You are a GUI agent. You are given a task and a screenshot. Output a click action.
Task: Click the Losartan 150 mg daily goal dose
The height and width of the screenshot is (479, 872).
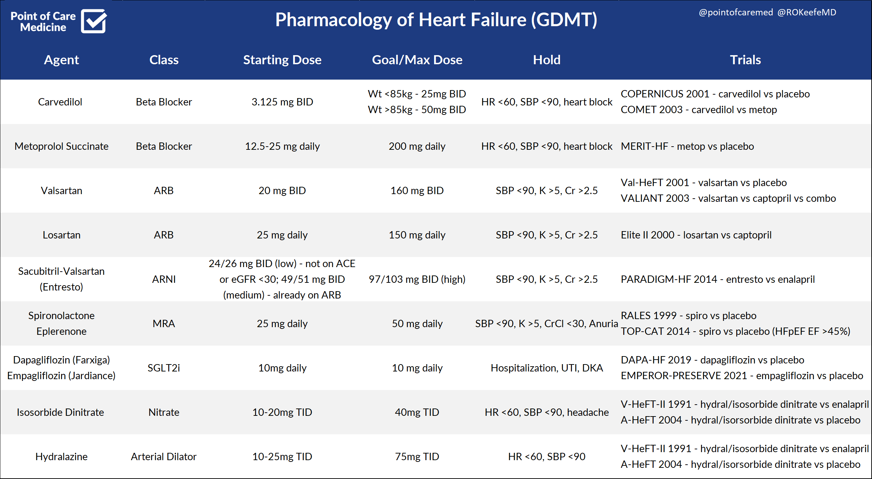pyautogui.click(x=417, y=235)
